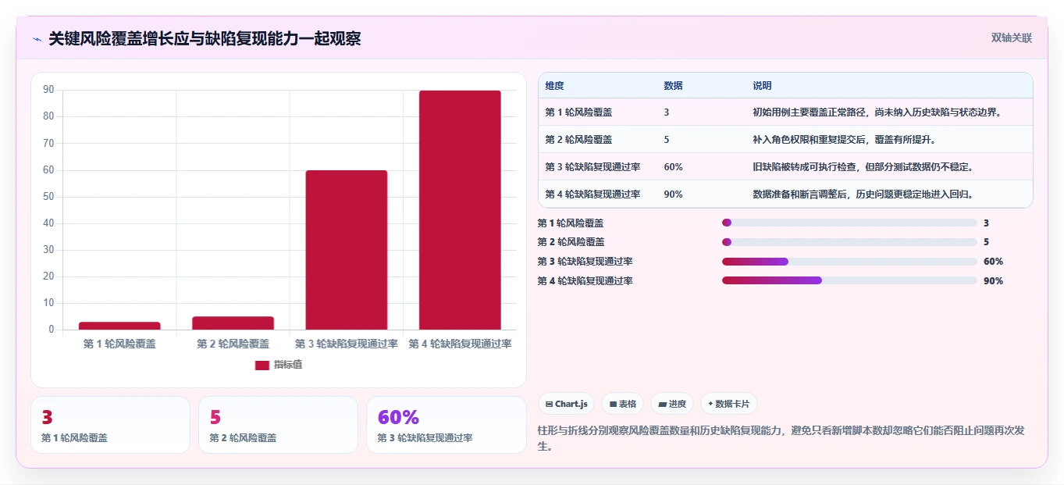Click the 第 1 轮风险覆盖 progress bar showing 3
1064x485 pixels.
coord(849,223)
